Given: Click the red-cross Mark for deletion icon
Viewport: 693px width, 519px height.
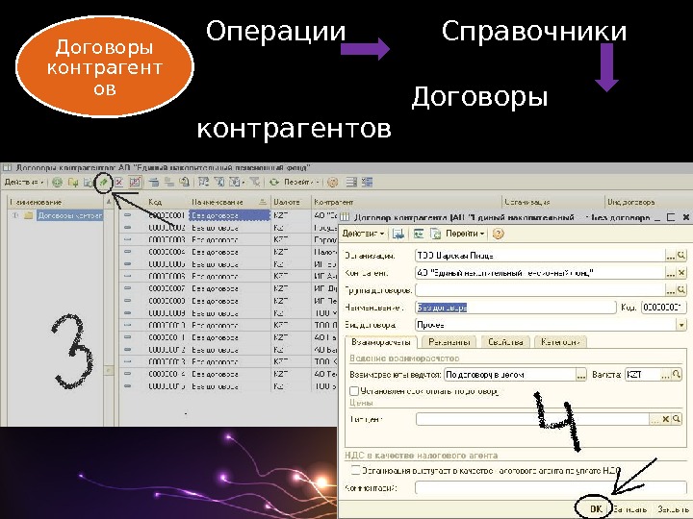Looking at the screenshot, I should point(119,183).
